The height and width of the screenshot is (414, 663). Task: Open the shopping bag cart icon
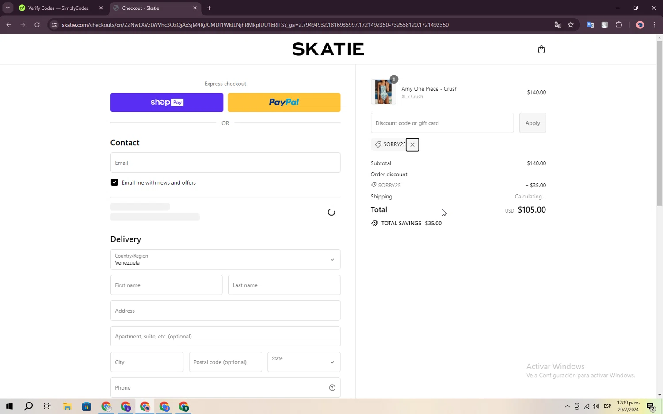[x=541, y=49]
